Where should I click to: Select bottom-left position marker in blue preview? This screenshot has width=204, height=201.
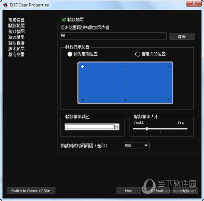pyautogui.click(x=83, y=99)
